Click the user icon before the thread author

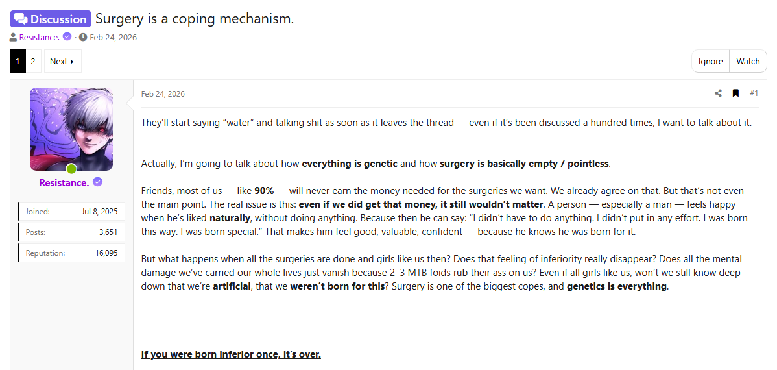[14, 37]
